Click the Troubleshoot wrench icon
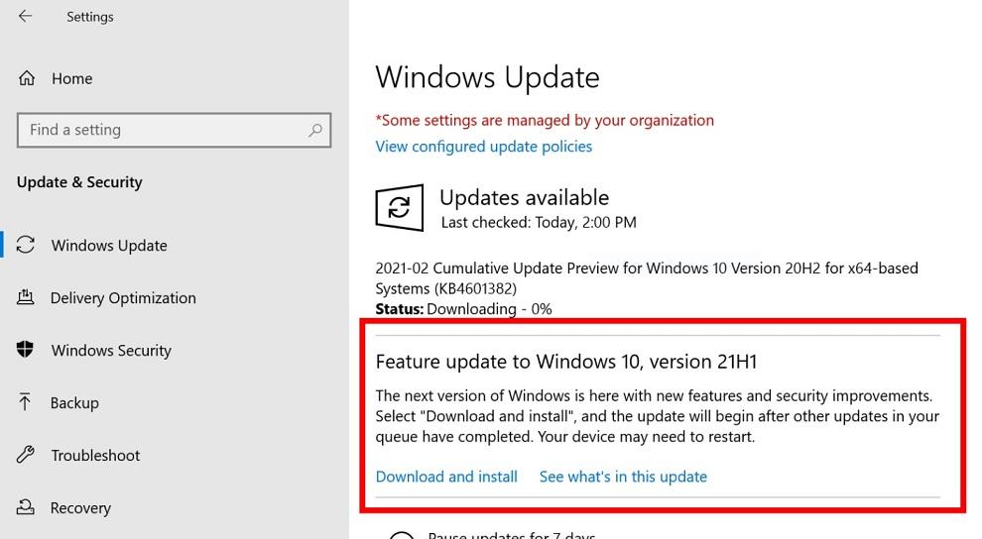 point(26,454)
